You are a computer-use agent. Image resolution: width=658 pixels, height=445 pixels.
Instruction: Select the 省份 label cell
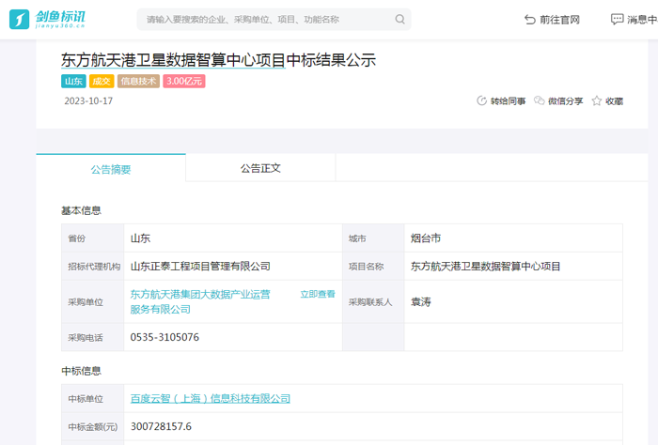93,238
